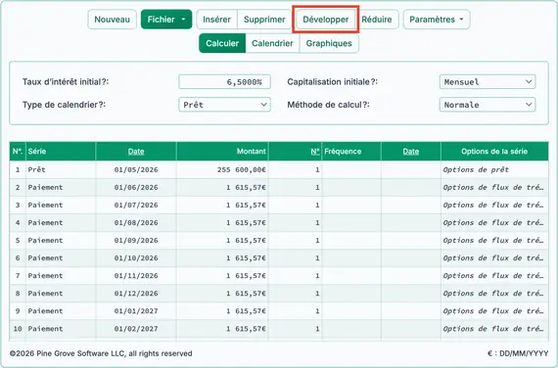Open the Capitalisation initiale dropdown
The height and width of the screenshot is (368, 558).
(488, 82)
